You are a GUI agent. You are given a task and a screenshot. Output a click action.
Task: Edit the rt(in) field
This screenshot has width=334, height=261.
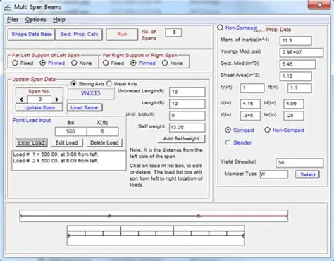click(299, 88)
